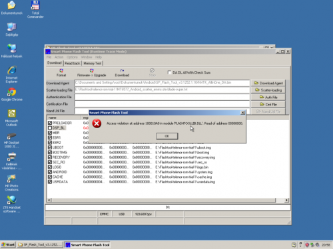Image resolution: width=333 pixels, height=249 pixels.
Task: Click the Auth File button
Action: [268, 97]
